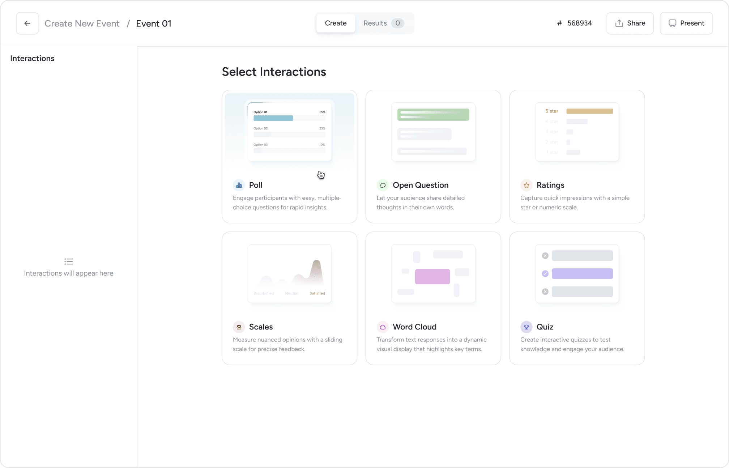Click the hash icon beside event code

pos(559,24)
